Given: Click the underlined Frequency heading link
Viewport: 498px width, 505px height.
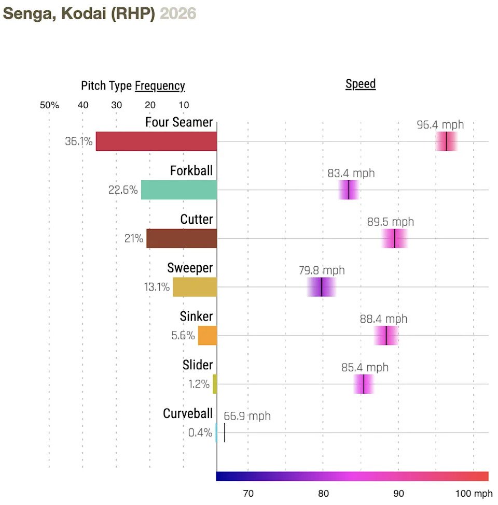Looking at the screenshot, I should pyautogui.click(x=160, y=86).
